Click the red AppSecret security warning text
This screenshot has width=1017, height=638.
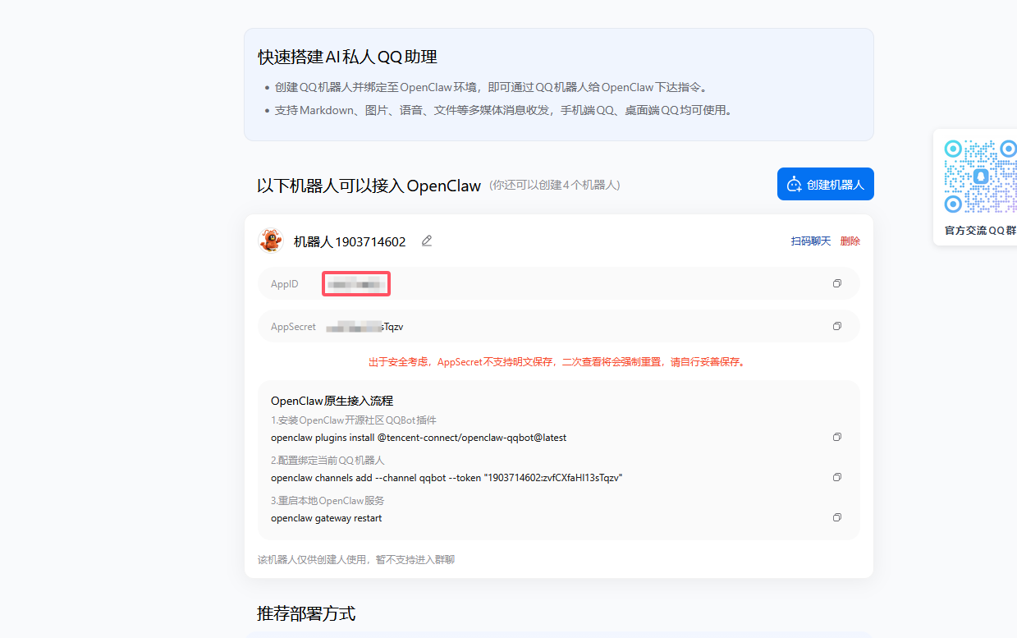click(x=557, y=361)
